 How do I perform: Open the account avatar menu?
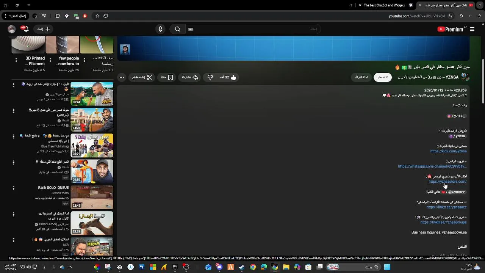12,29
